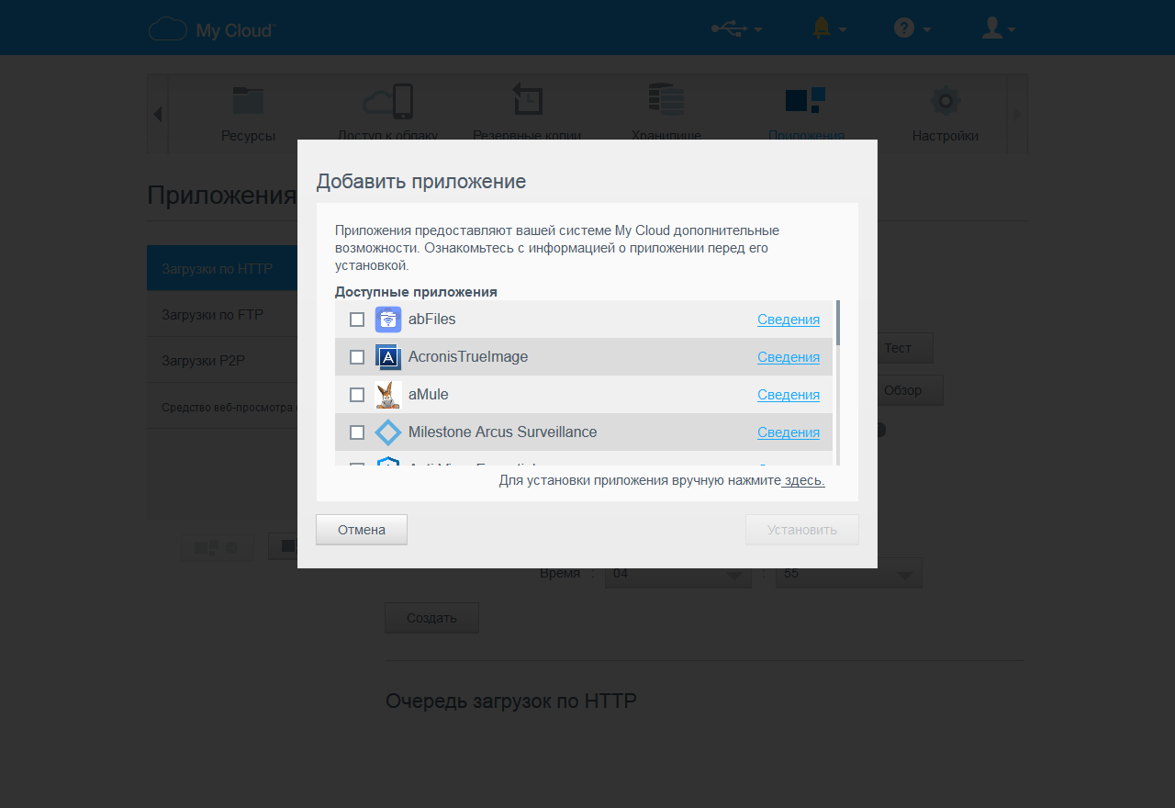
Task: Click the abFiles app icon
Action: click(x=388, y=320)
